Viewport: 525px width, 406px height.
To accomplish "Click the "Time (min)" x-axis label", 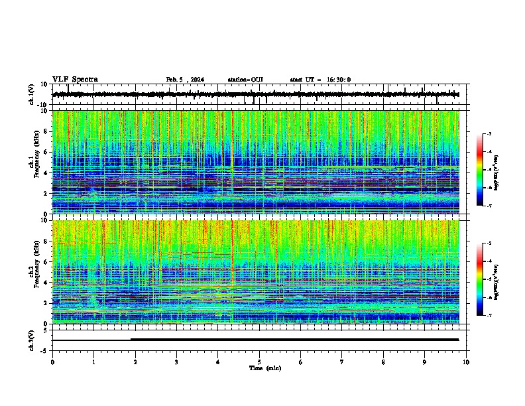I will [x=265, y=368].
